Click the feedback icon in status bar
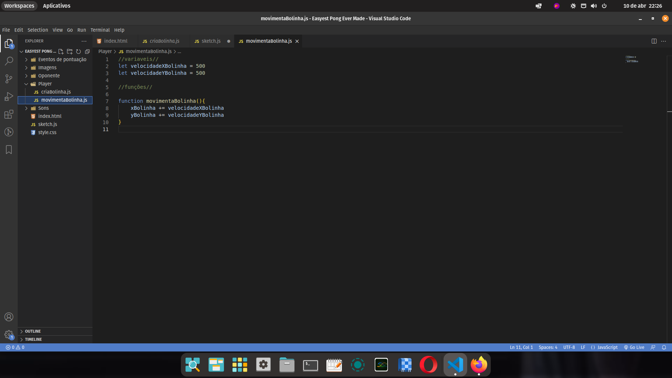 [653, 347]
